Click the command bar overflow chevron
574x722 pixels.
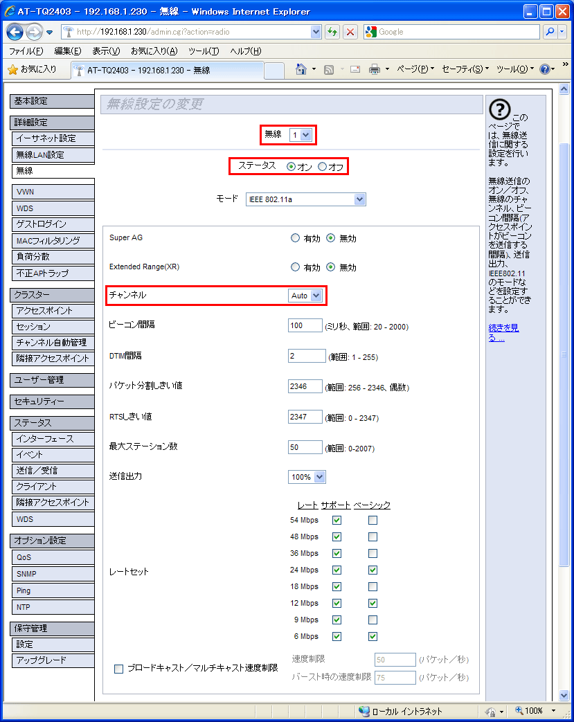(x=565, y=64)
